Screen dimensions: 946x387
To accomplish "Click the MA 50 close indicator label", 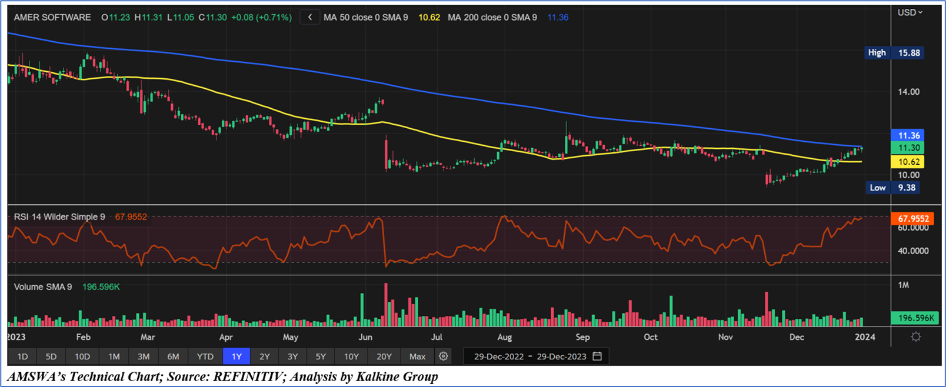I will (x=365, y=18).
